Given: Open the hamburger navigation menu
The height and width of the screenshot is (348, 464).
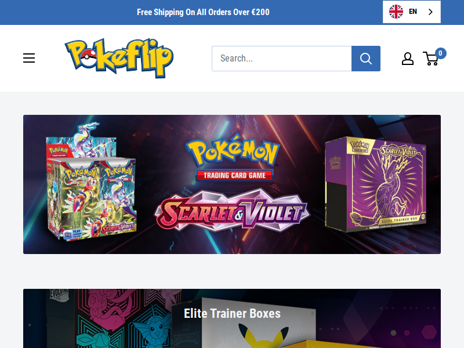Looking at the screenshot, I should [29, 58].
